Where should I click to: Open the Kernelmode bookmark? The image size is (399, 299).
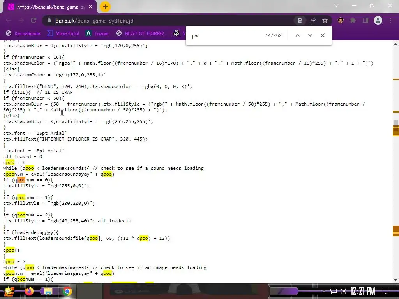pos(23,33)
